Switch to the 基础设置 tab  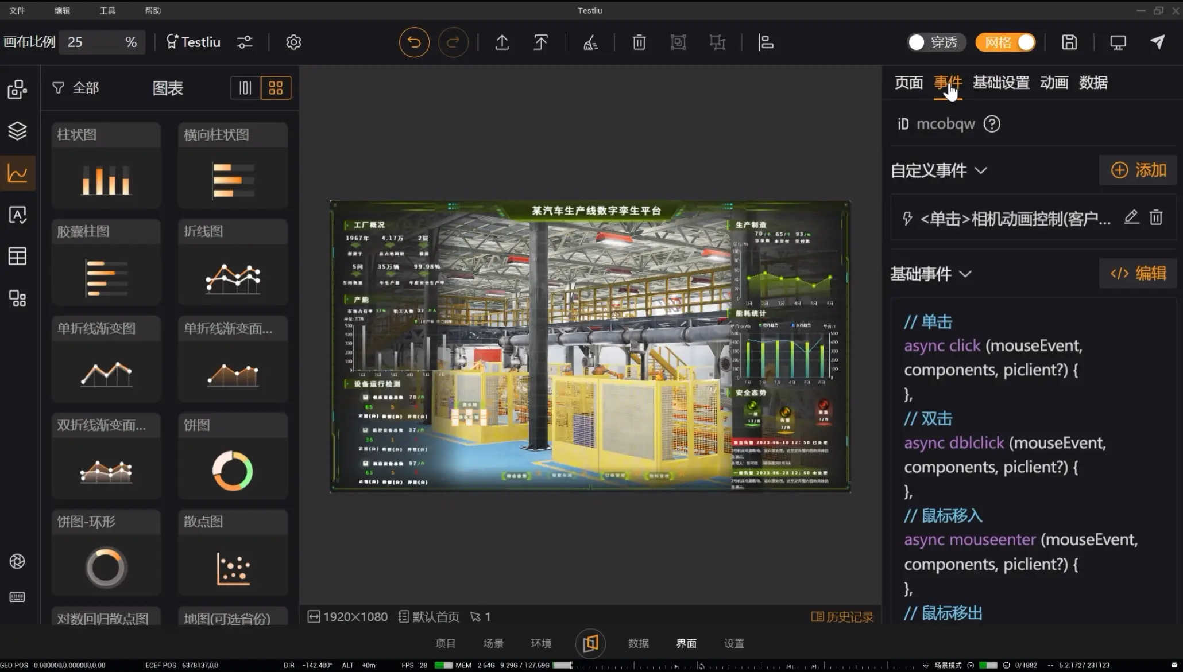tap(1000, 83)
